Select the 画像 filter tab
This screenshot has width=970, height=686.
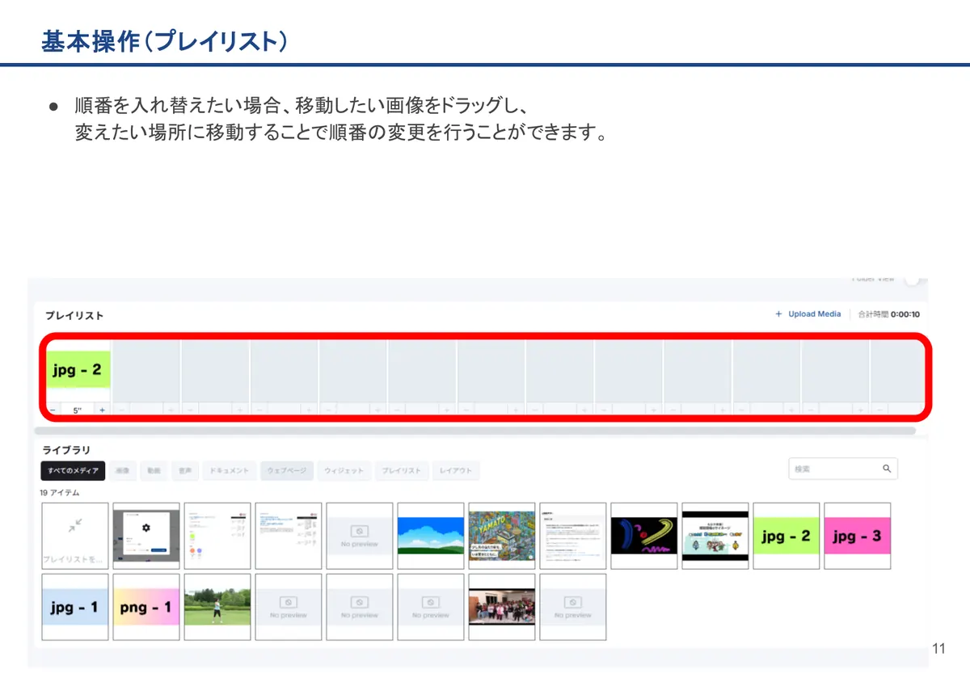tap(122, 470)
